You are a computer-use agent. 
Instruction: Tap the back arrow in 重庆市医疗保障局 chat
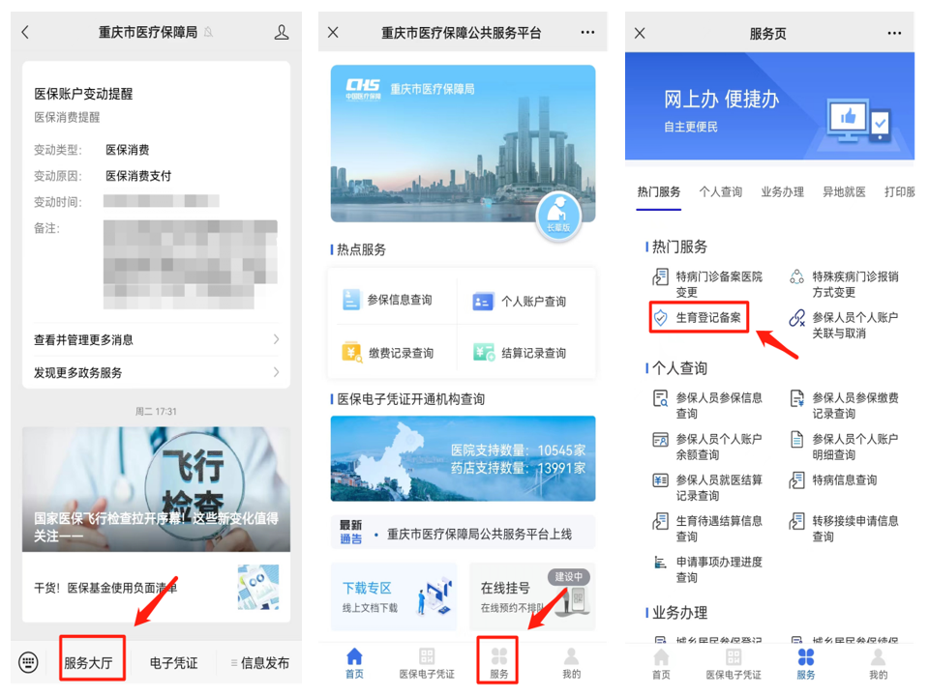coord(25,32)
